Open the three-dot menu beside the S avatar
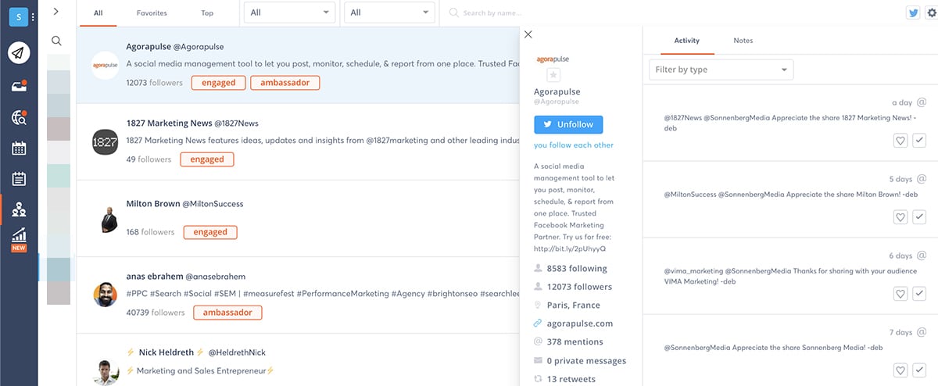Image resolution: width=938 pixels, height=386 pixels. coord(33,16)
